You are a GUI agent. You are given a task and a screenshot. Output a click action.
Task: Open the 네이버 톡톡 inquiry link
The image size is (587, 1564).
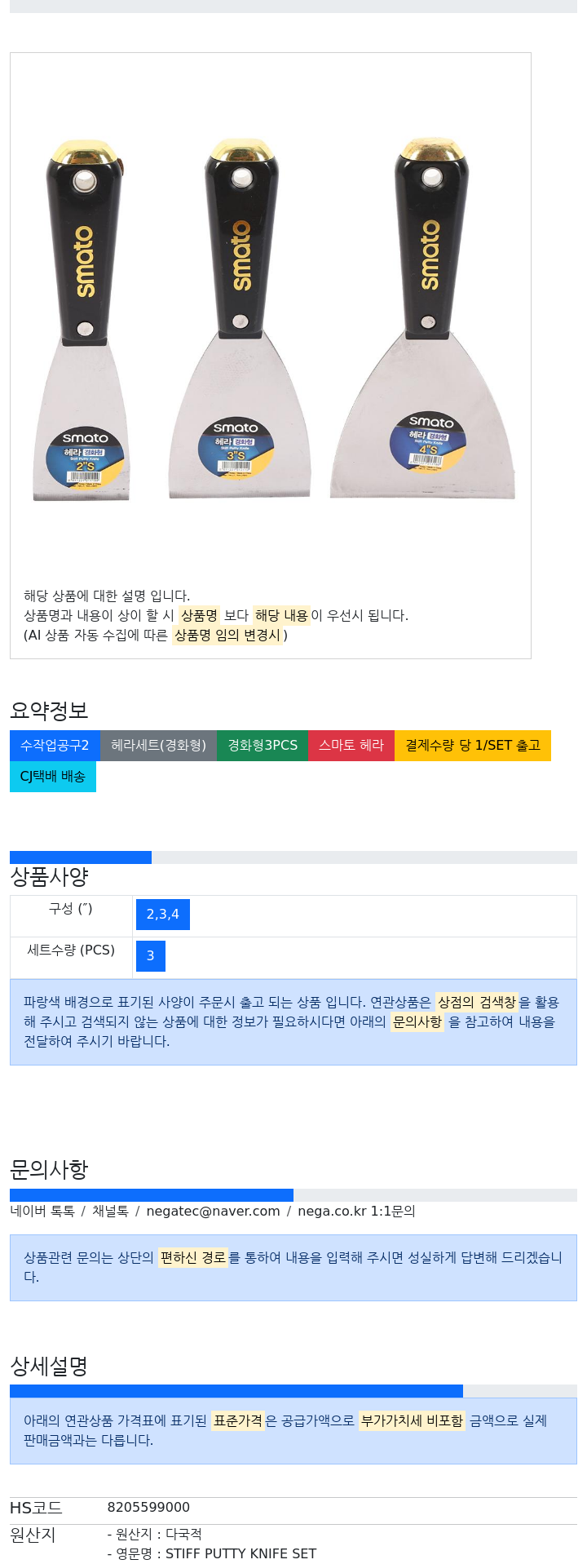tap(42, 1212)
